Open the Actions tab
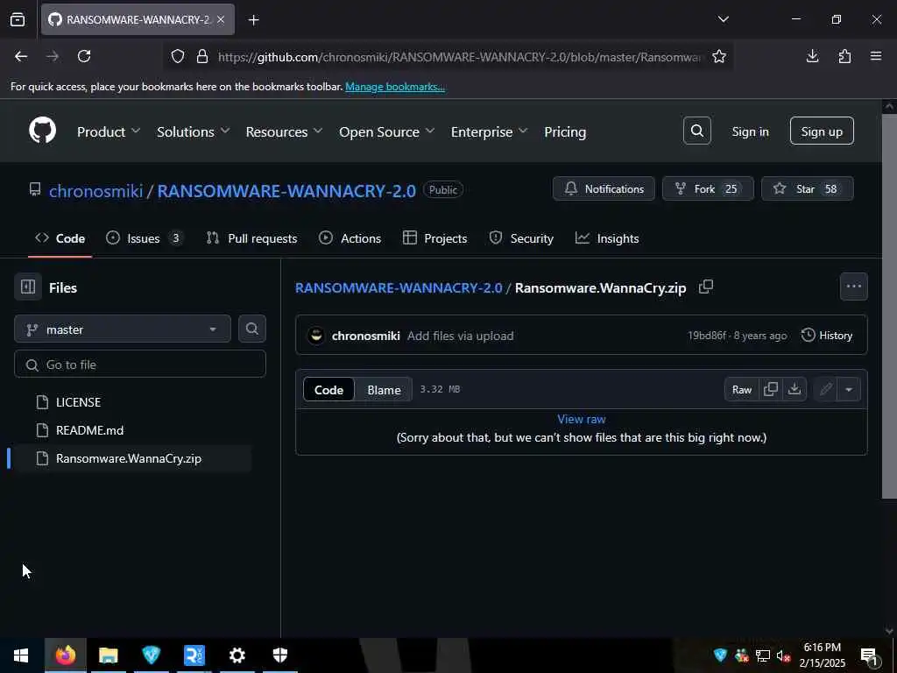The height and width of the screenshot is (673, 897). click(x=350, y=238)
